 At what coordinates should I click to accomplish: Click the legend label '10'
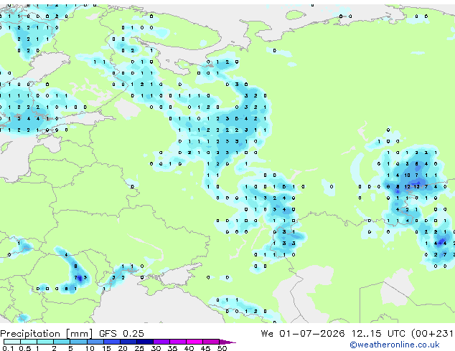(x=90, y=348)
